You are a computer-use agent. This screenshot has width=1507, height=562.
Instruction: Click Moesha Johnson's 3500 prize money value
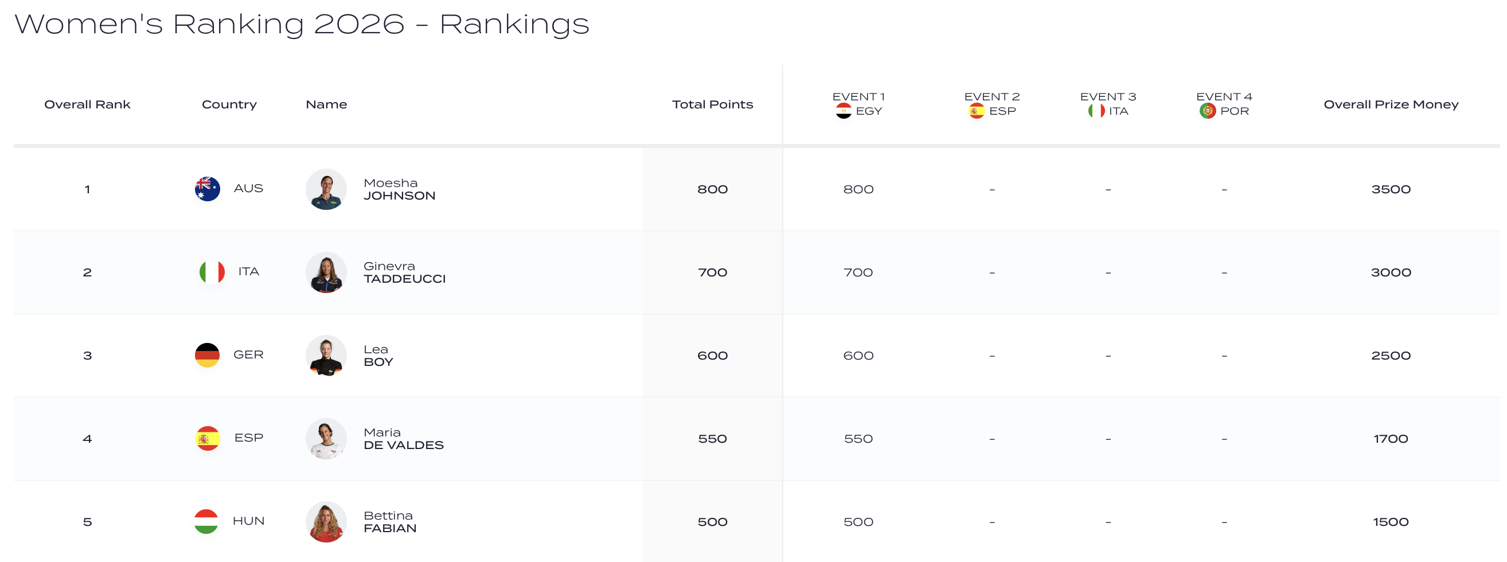click(x=1391, y=189)
